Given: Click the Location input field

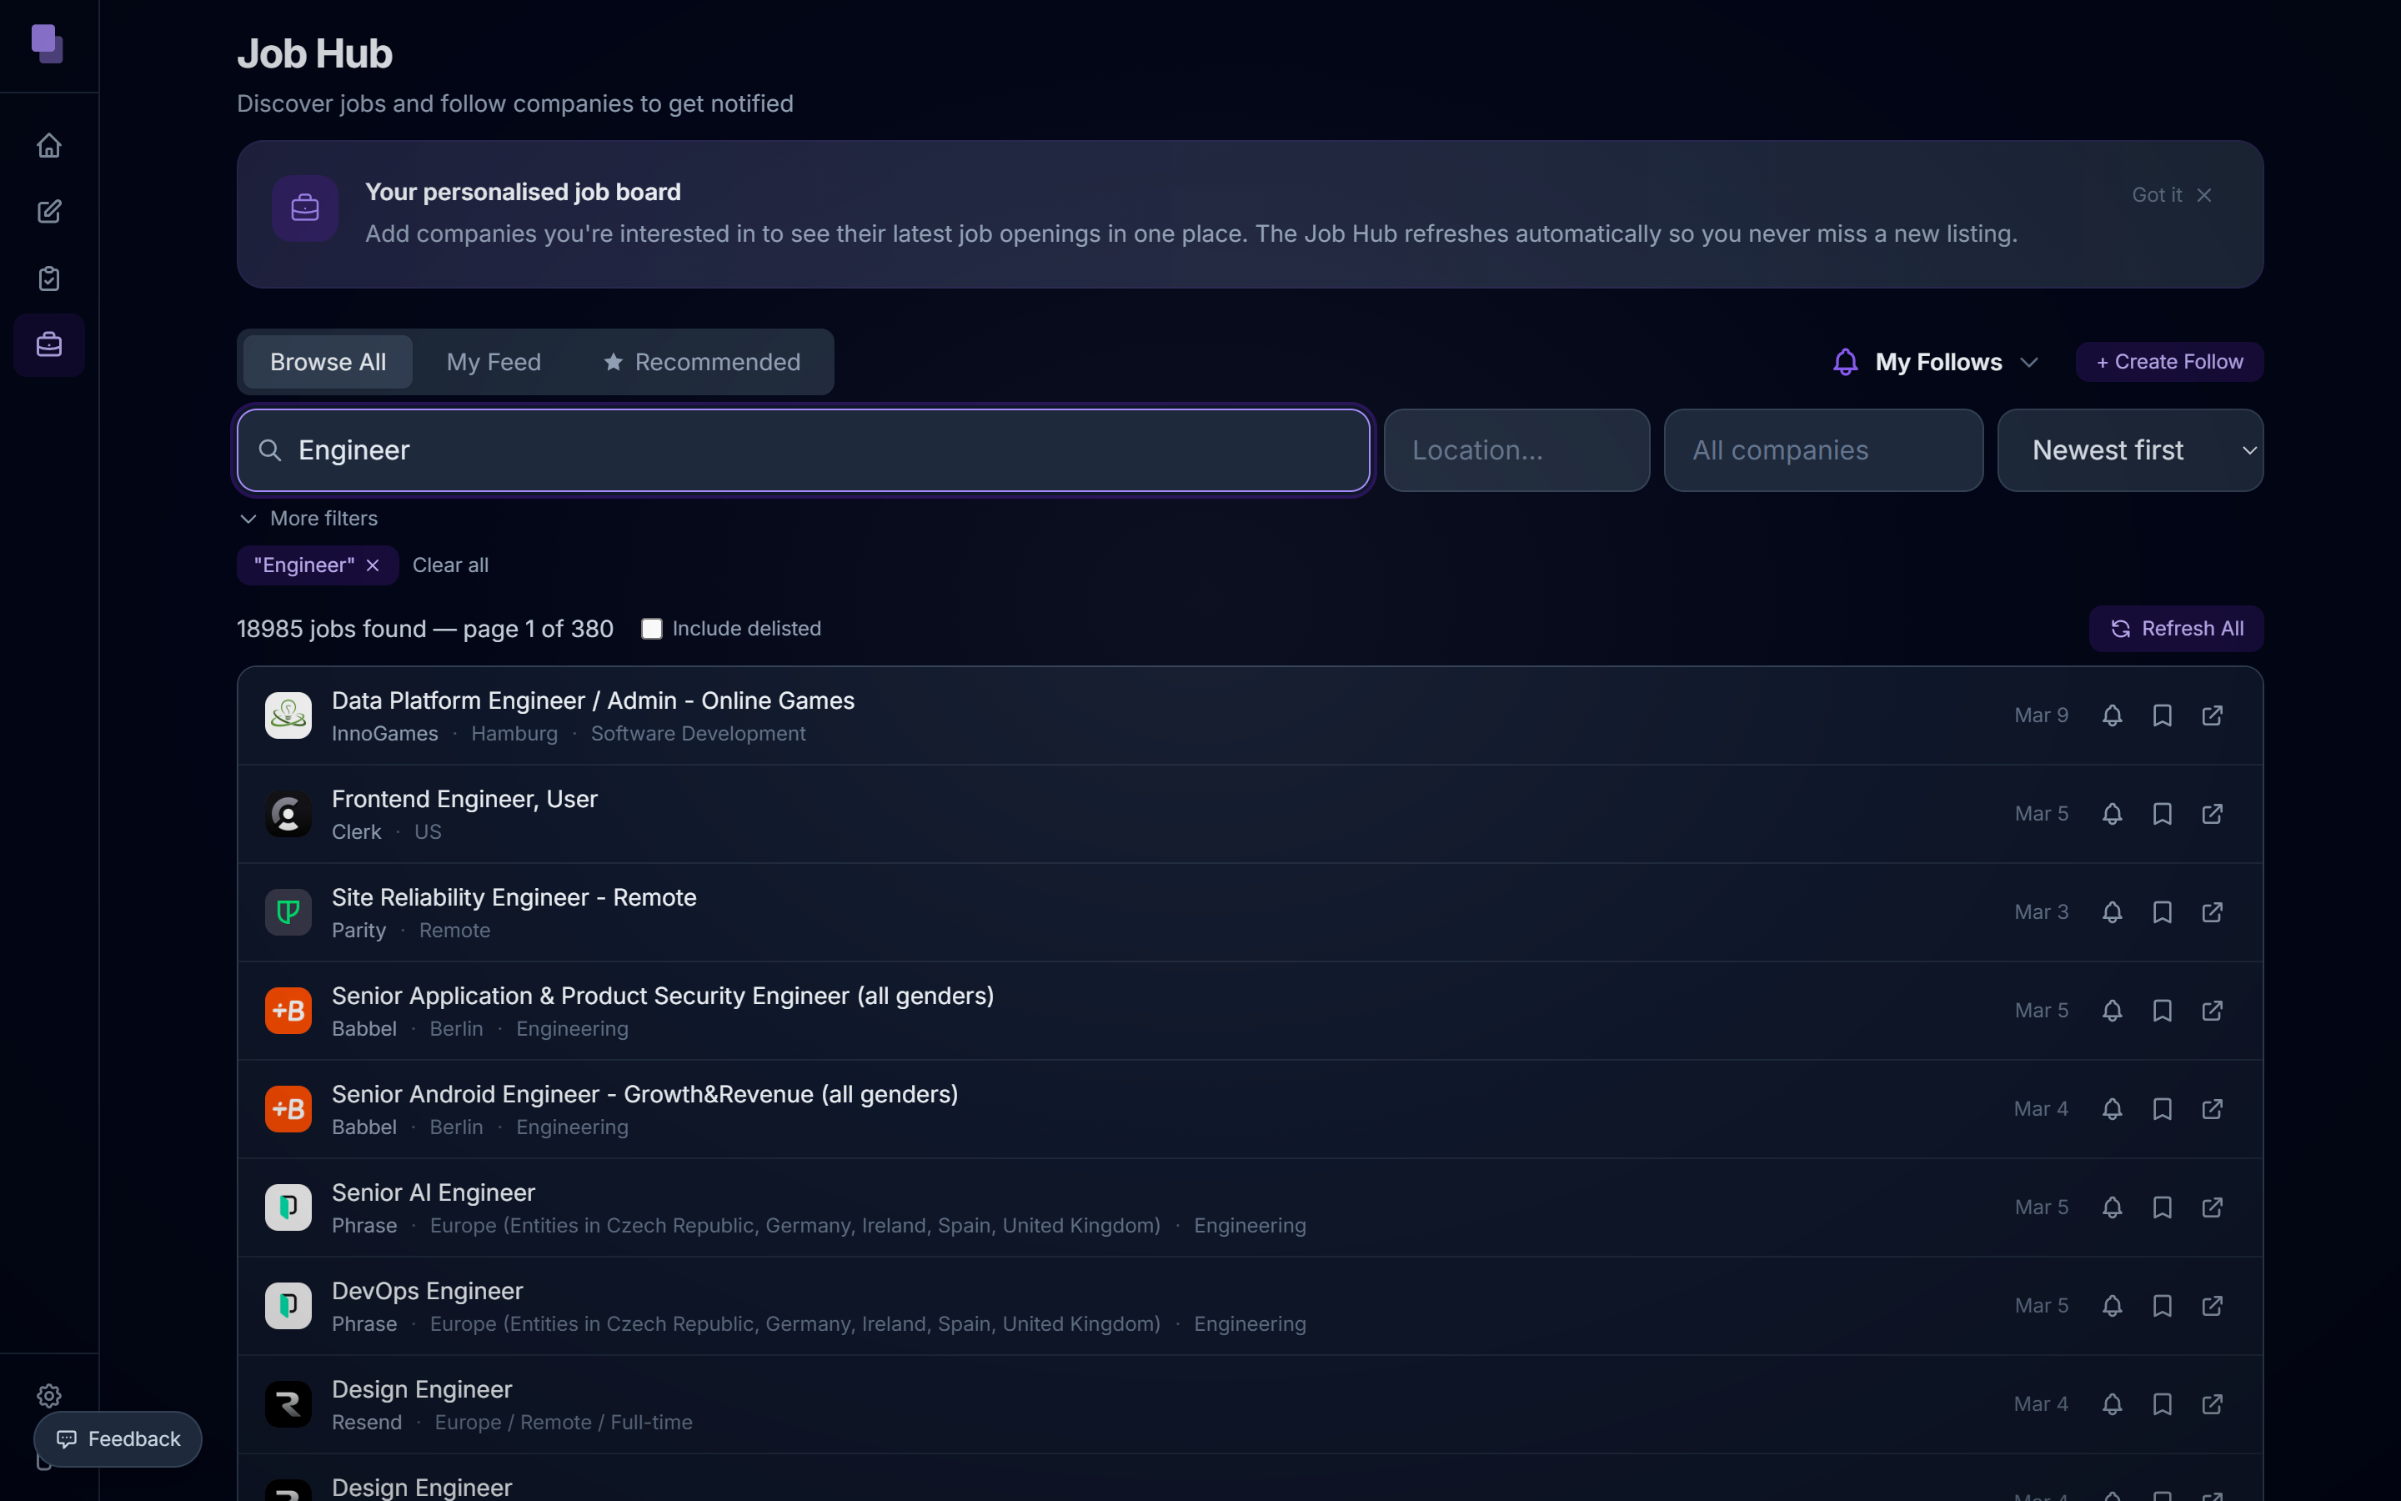Looking at the screenshot, I should tap(1516, 449).
